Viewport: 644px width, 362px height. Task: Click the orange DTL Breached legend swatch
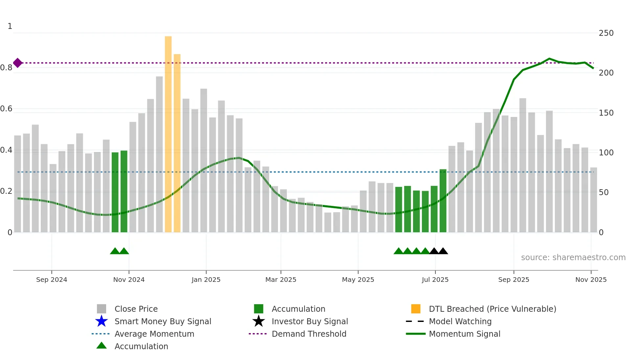(416, 309)
